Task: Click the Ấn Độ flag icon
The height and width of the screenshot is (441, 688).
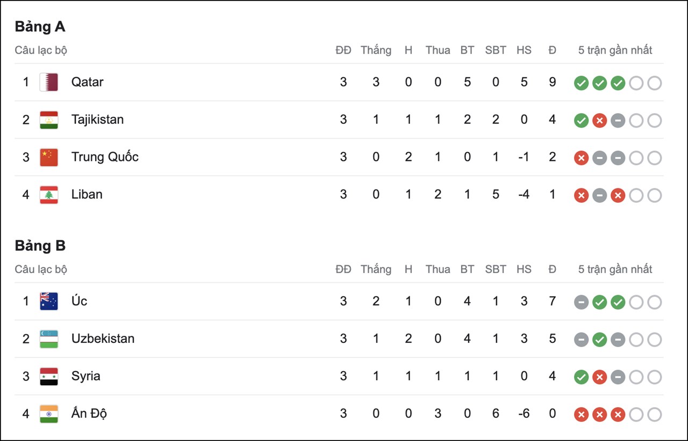Action: pos(49,414)
